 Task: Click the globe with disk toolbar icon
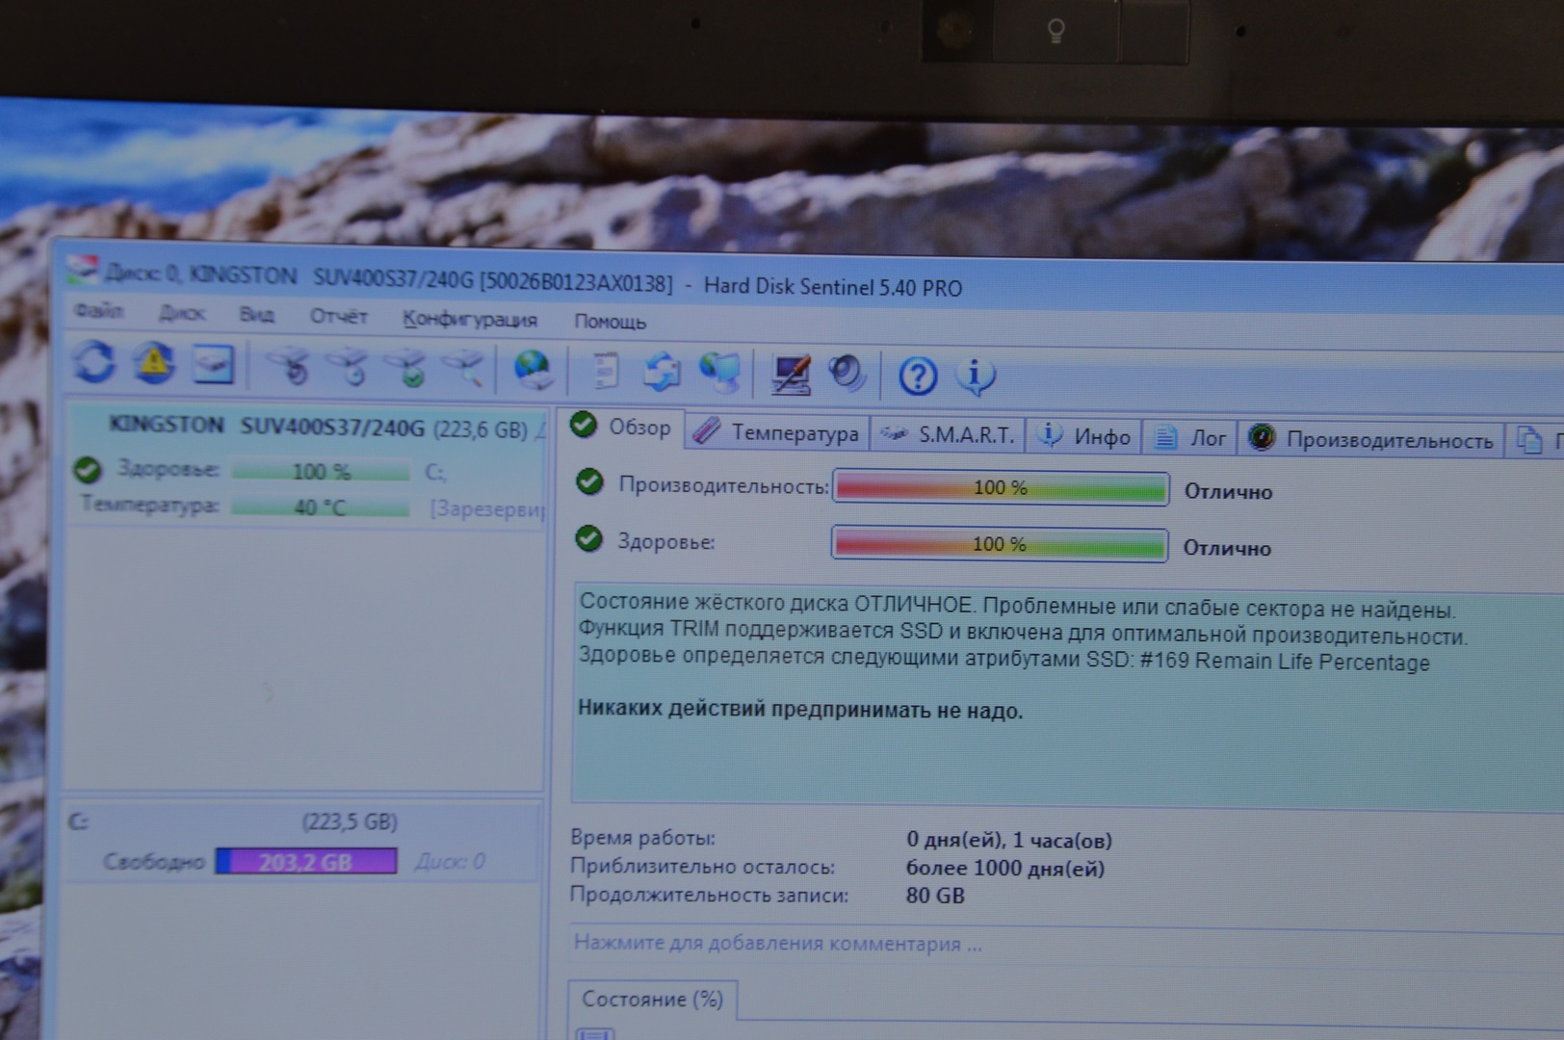(533, 371)
